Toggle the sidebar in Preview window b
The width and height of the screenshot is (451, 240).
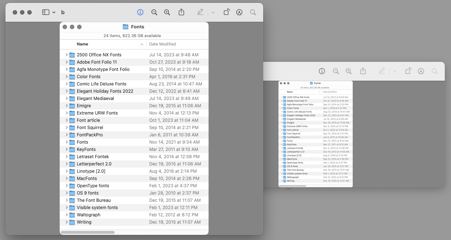[46, 12]
